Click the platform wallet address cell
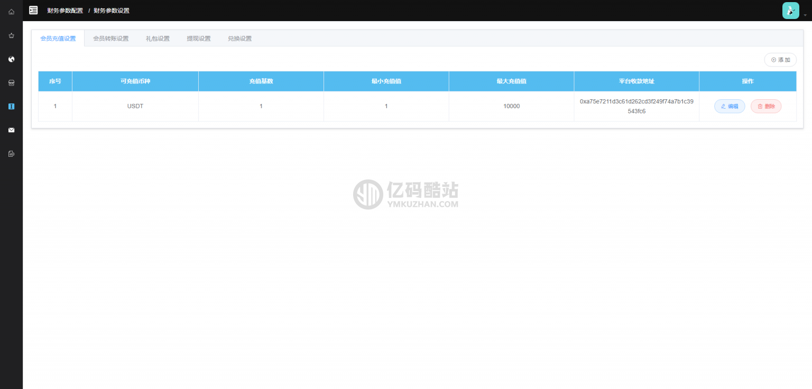 point(636,106)
